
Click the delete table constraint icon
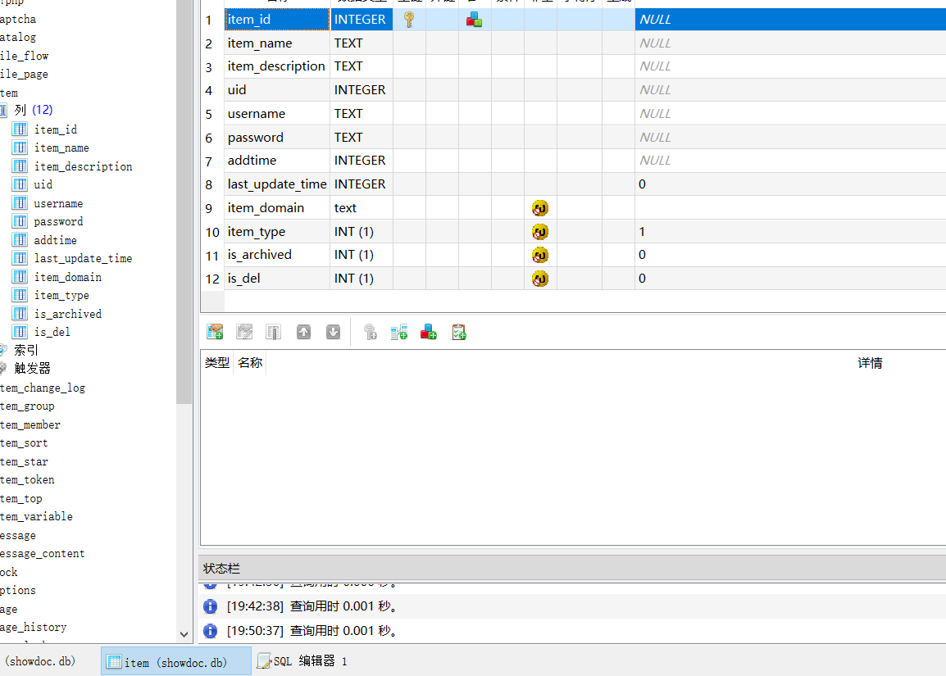tap(274, 332)
